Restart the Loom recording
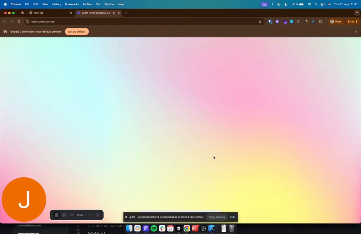361x234 pixels. point(91,215)
